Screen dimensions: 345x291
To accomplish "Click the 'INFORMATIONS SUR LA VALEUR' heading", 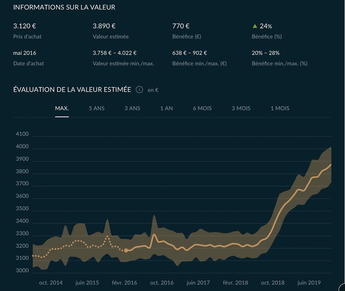I will (x=64, y=7).
